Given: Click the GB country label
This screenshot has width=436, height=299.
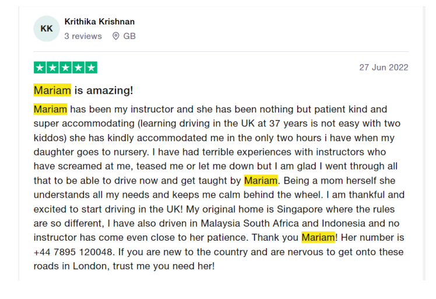Looking at the screenshot, I should coord(129,36).
